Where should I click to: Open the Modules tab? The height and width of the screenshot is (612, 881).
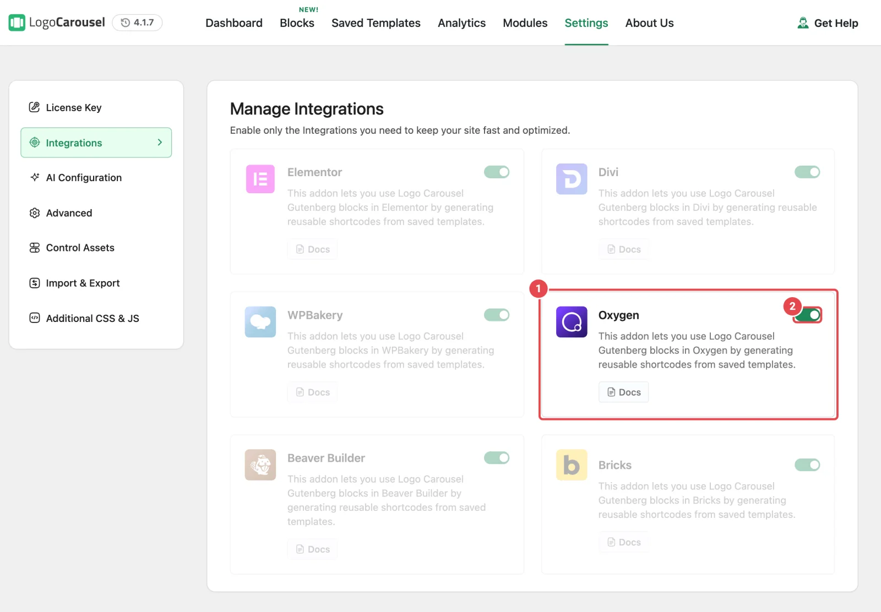(525, 23)
